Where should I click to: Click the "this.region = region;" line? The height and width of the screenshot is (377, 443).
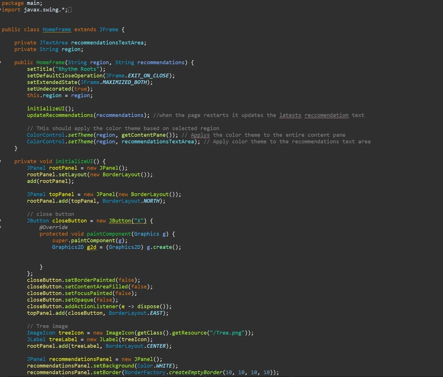60,95
